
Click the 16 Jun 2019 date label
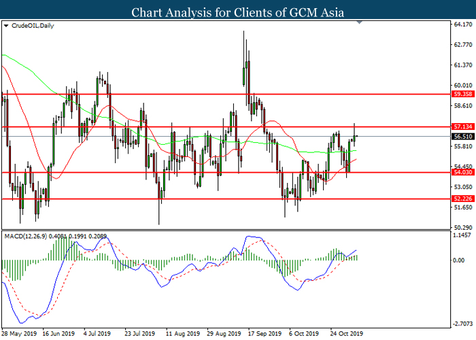tap(58, 334)
